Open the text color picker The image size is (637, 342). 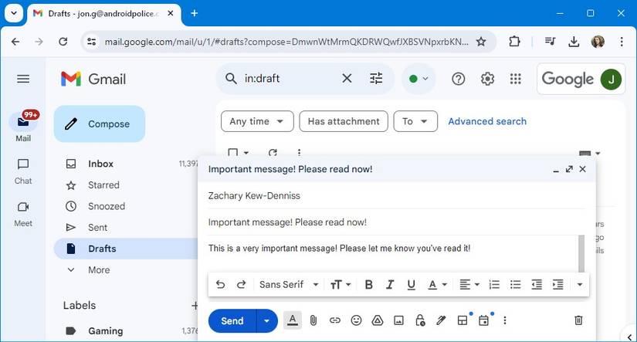coord(437,285)
